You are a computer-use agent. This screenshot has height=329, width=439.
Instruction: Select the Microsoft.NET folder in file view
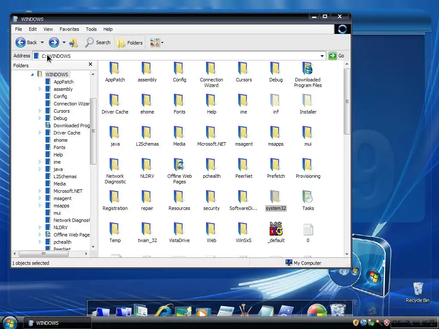tap(211, 133)
